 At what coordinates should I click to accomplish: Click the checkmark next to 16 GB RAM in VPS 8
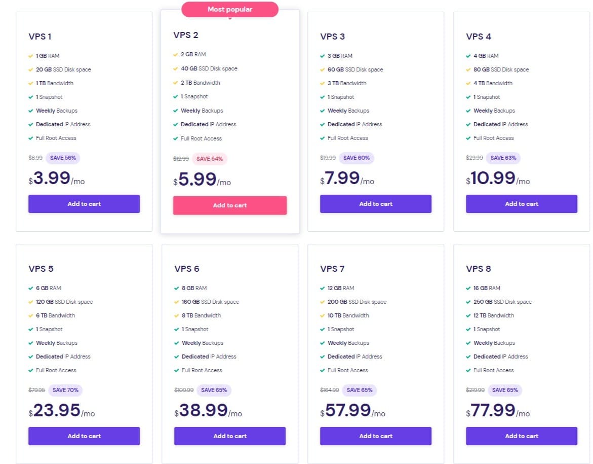(468, 288)
